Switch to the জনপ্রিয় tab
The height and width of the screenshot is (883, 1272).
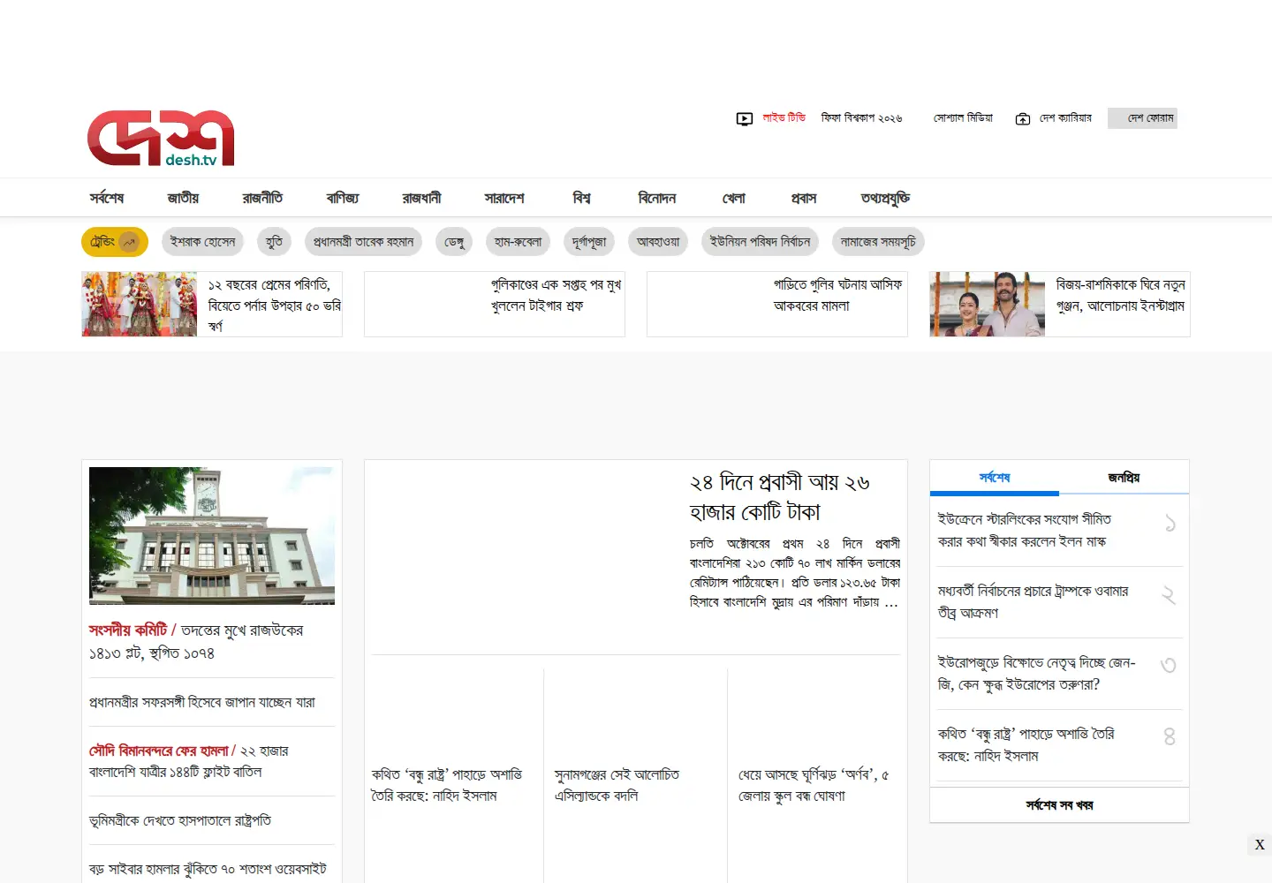(x=1124, y=478)
